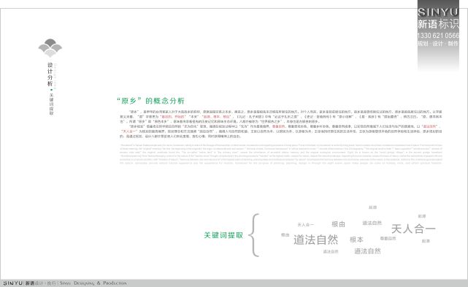Click the large curly brace symbol
The width and height of the screenshot is (468, 287).
click(x=254, y=235)
